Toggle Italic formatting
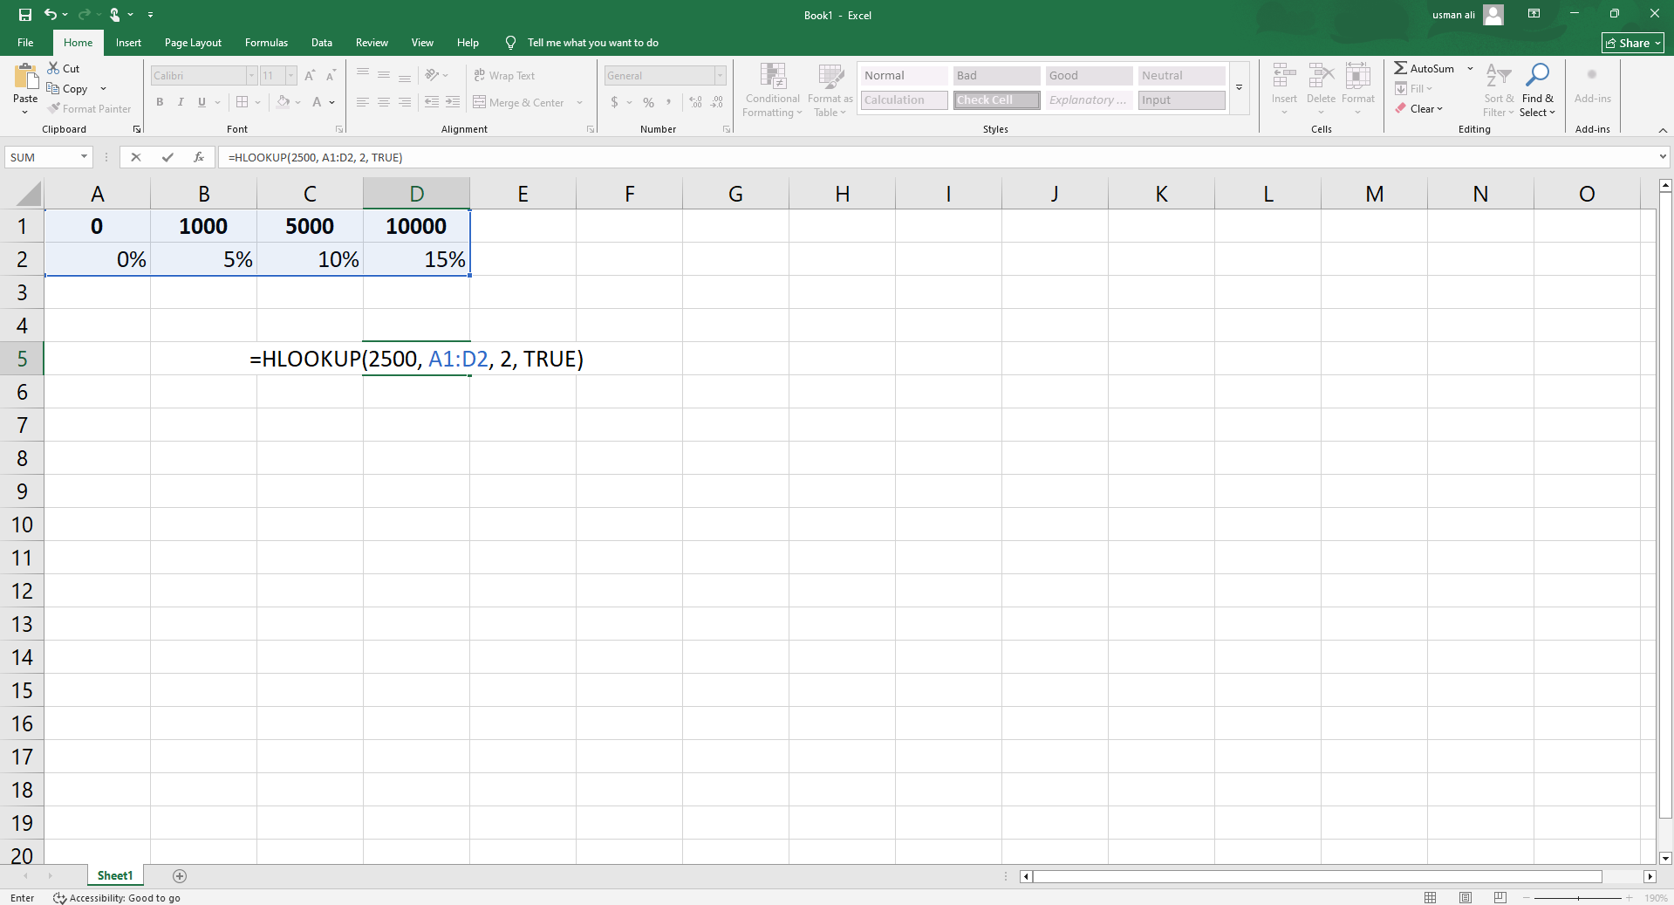1674x905 pixels. coord(181,102)
